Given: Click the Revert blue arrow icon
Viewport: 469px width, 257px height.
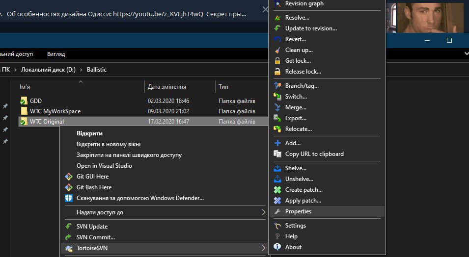Looking at the screenshot, I should (x=277, y=39).
